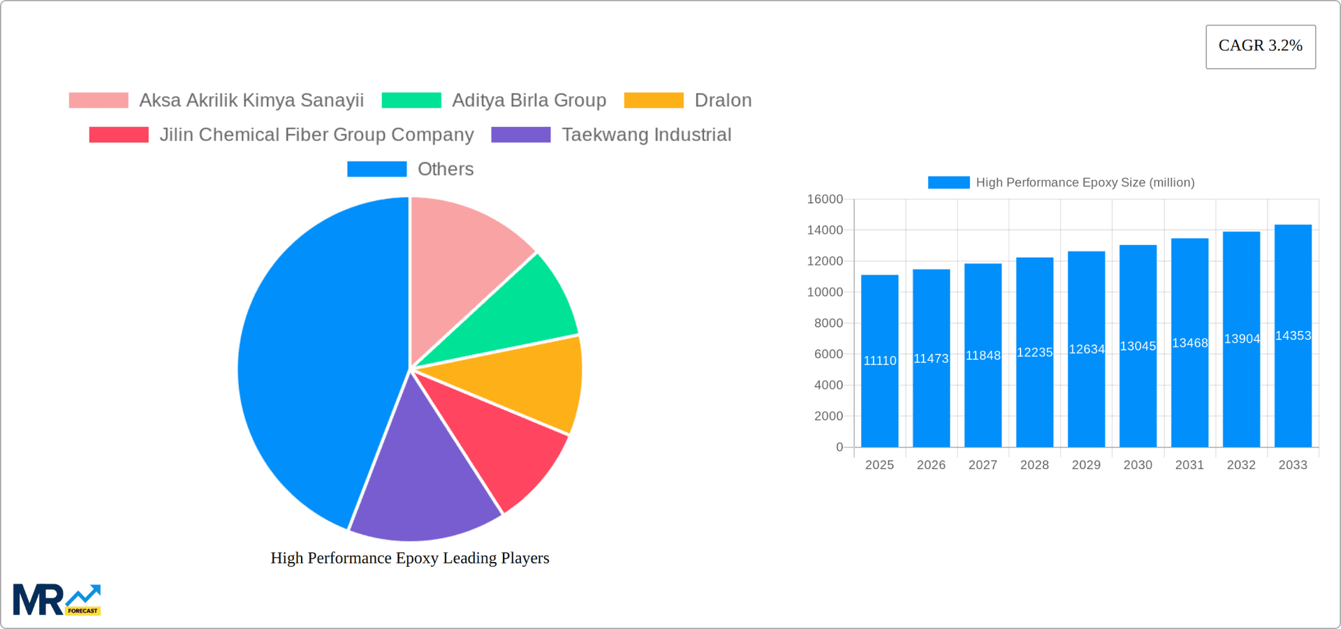Viewport: 1341px width, 629px height.
Task: Click the Jilin Chemical Fiber Group legend swatch
Action: [x=118, y=134]
